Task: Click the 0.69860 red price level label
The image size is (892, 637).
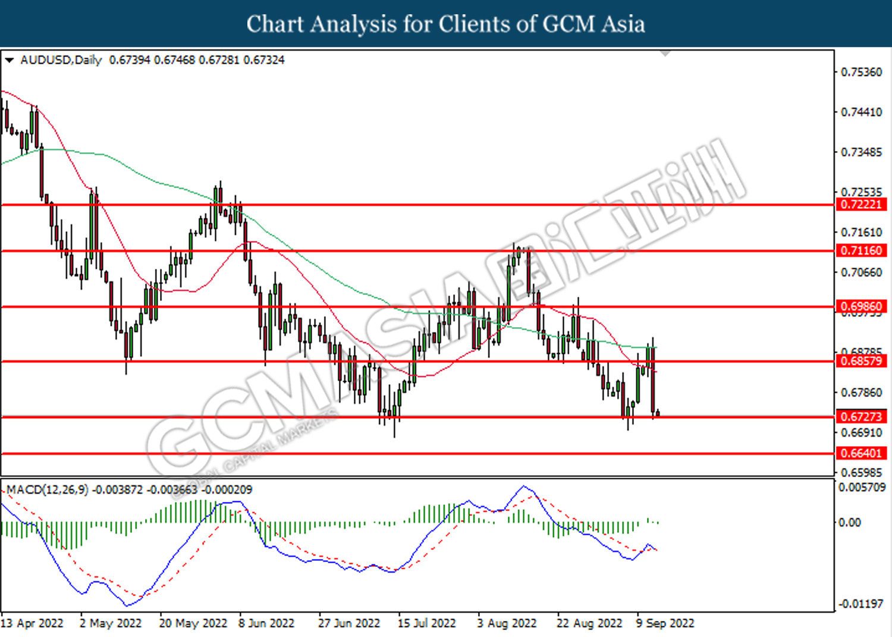Action: 862,307
